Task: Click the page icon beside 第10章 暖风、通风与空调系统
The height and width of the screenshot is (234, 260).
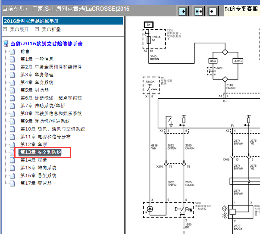Action: (12, 129)
